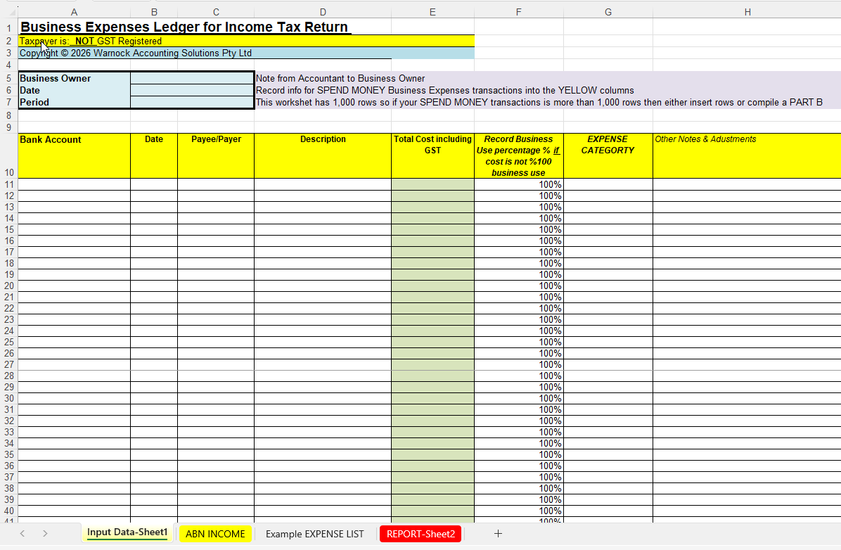
Task: Click the green Total Cost cell in row 25
Action: tap(432, 343)
